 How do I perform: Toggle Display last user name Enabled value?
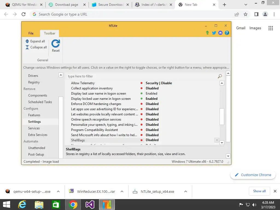[151, 94]
